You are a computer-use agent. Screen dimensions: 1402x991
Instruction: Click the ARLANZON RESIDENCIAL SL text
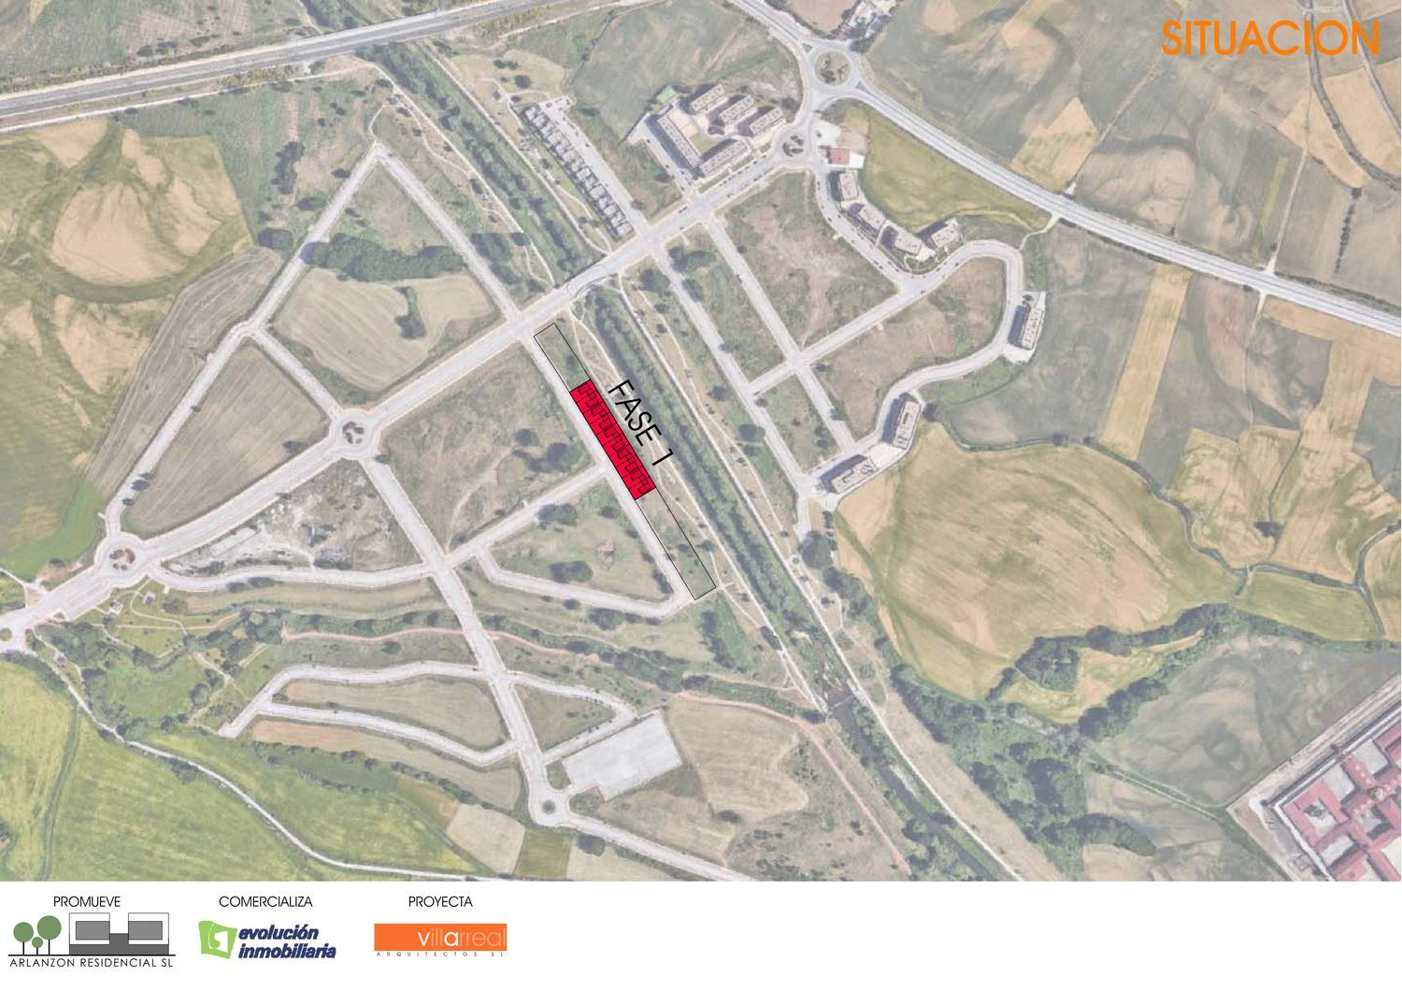92,963
